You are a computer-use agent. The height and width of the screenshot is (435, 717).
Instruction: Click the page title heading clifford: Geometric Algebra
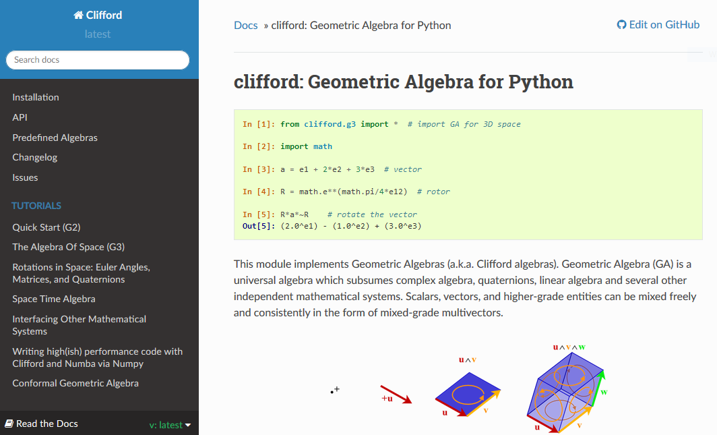click(403, 82)
